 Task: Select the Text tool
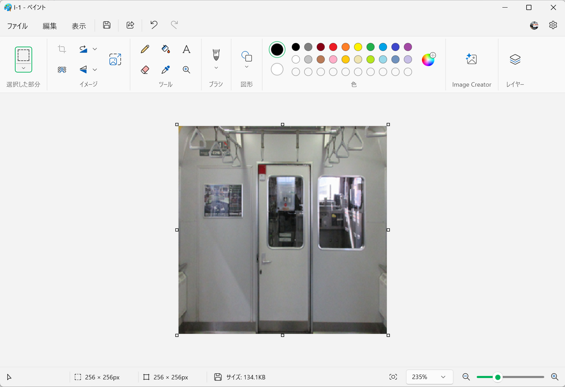(186, 49)
